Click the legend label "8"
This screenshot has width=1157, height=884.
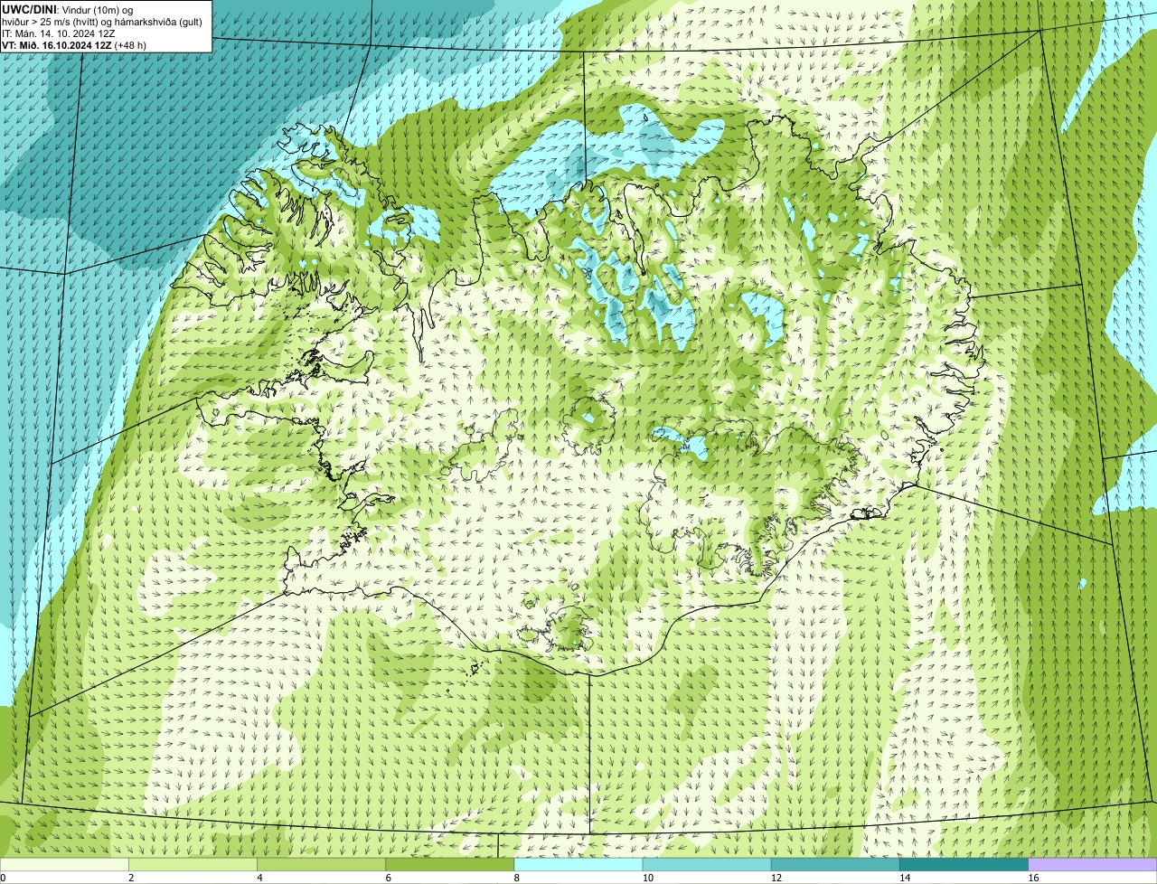pos(516,878)
